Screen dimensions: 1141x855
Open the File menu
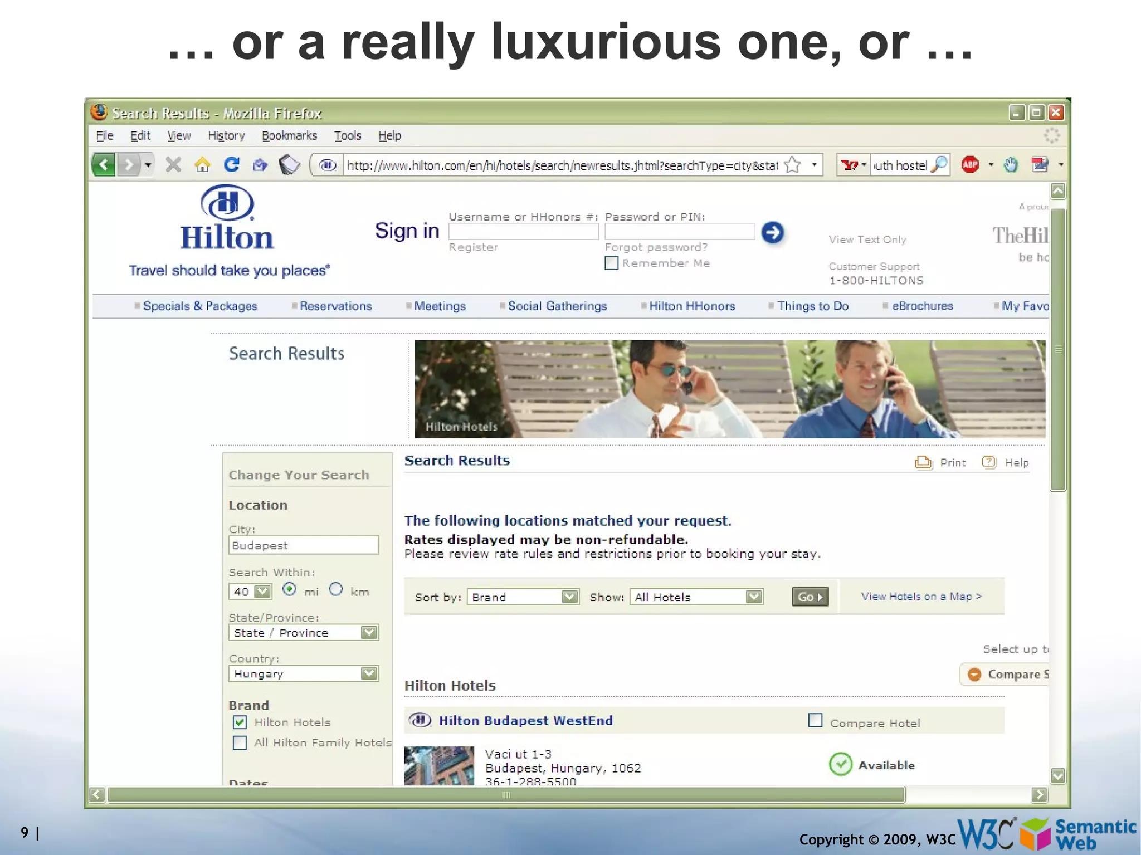tap(104, 135)
